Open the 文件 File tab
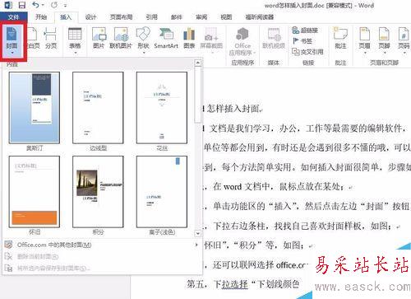 (x=13, y=17)
